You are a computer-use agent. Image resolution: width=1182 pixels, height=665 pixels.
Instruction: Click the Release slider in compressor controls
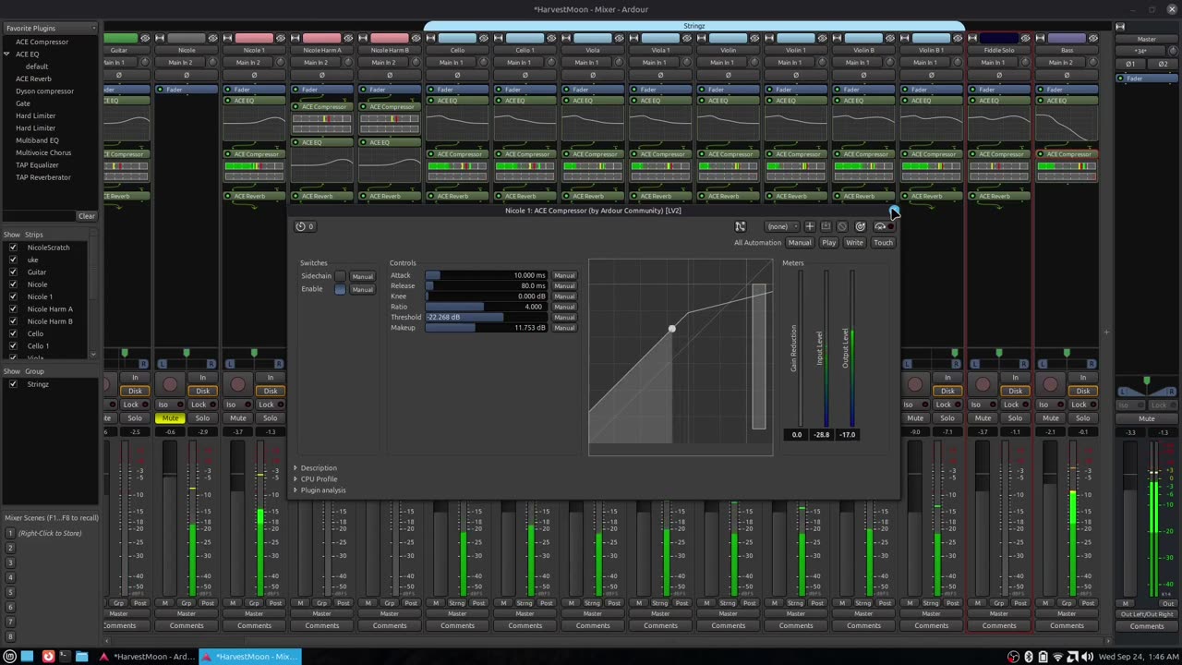click(486, 285)
